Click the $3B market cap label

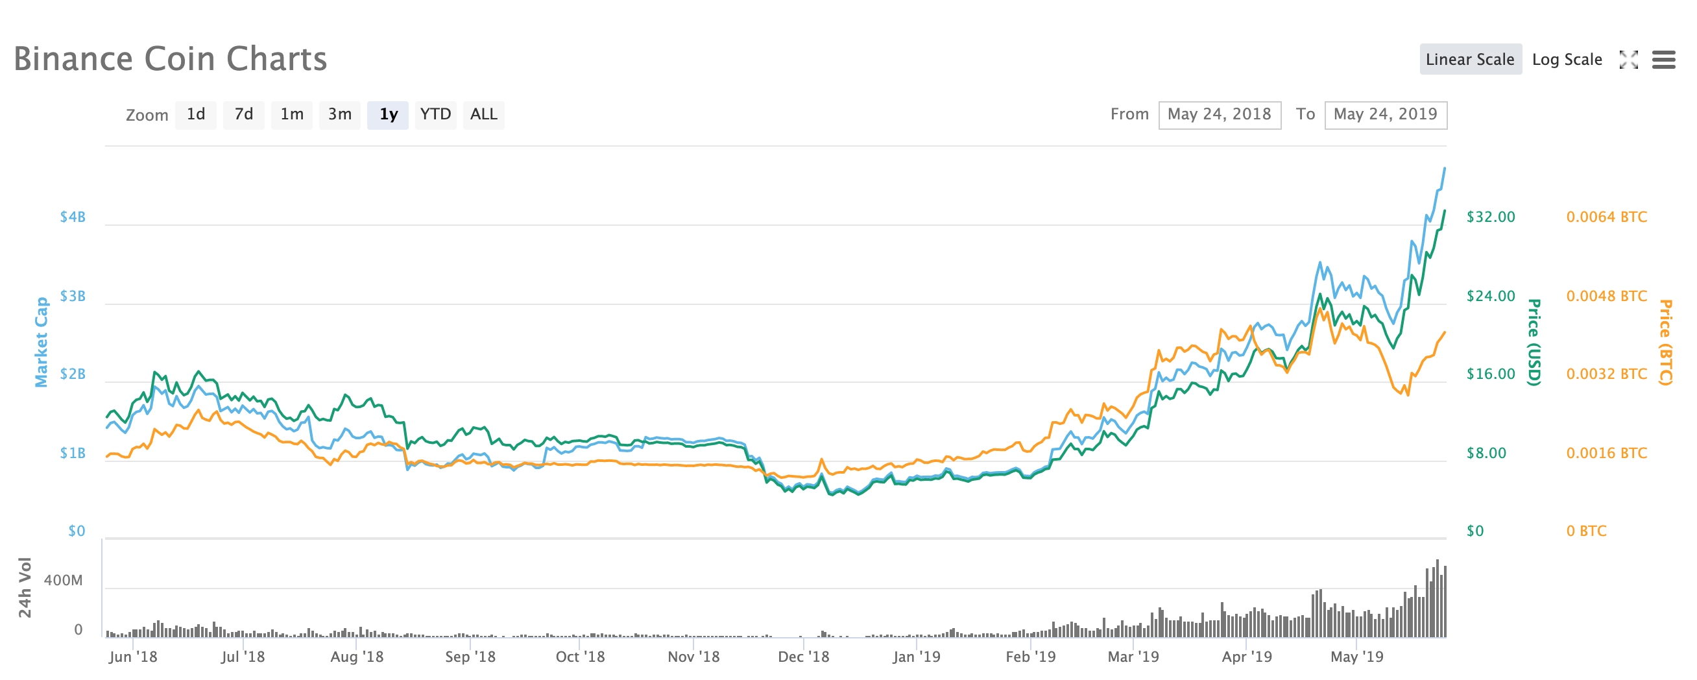point(73,296)
